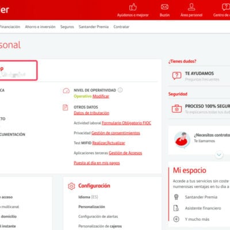The image size is (230, 230).
Task: Open the Buzón envelope icon
Action: (x=164, y=7)
